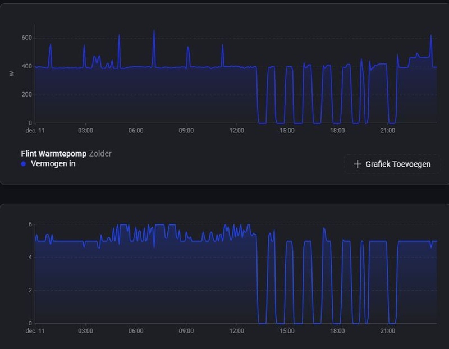Click the dec. 11 date label on top chart
The height and width of the screenshot is (349, 449).
coord(35,131)
